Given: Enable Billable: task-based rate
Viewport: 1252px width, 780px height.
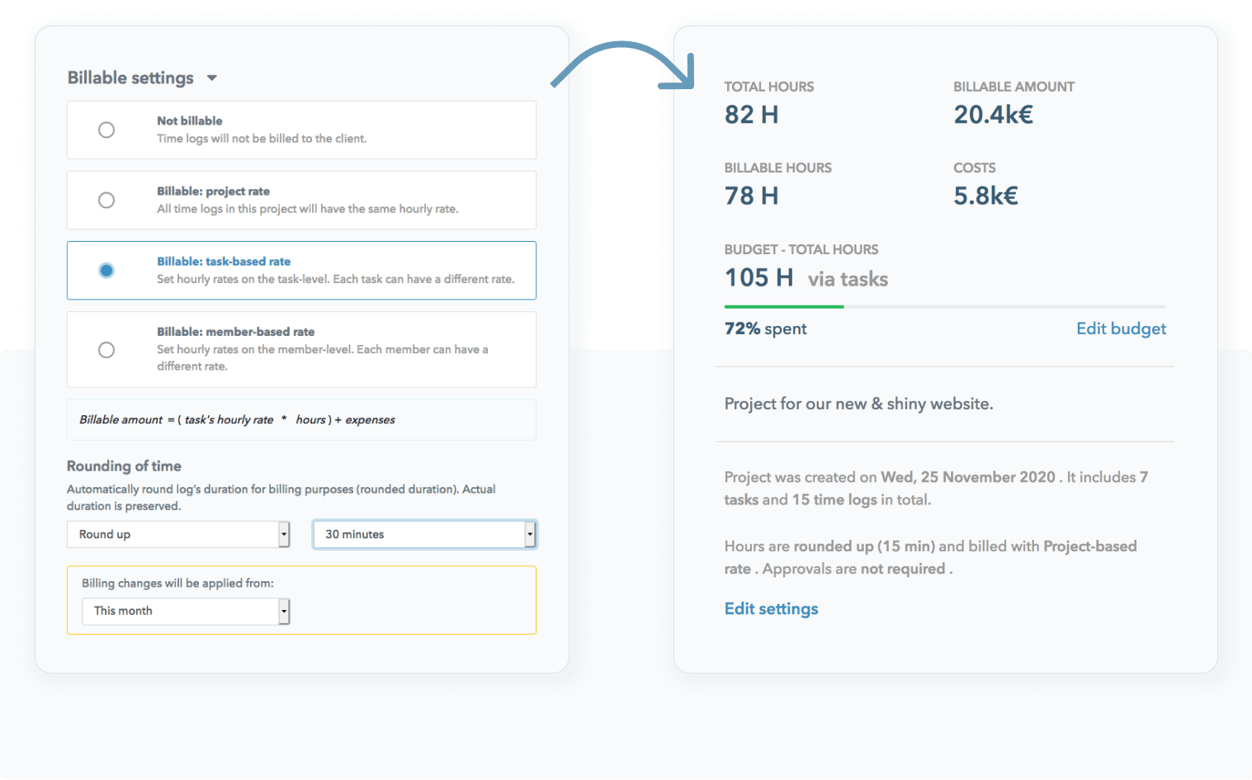Looking at the screenshot, I should [106, 270].
